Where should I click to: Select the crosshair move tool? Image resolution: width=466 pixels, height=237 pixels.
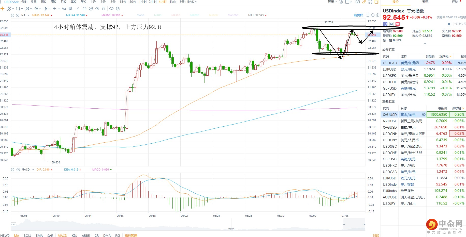[3, 9]
